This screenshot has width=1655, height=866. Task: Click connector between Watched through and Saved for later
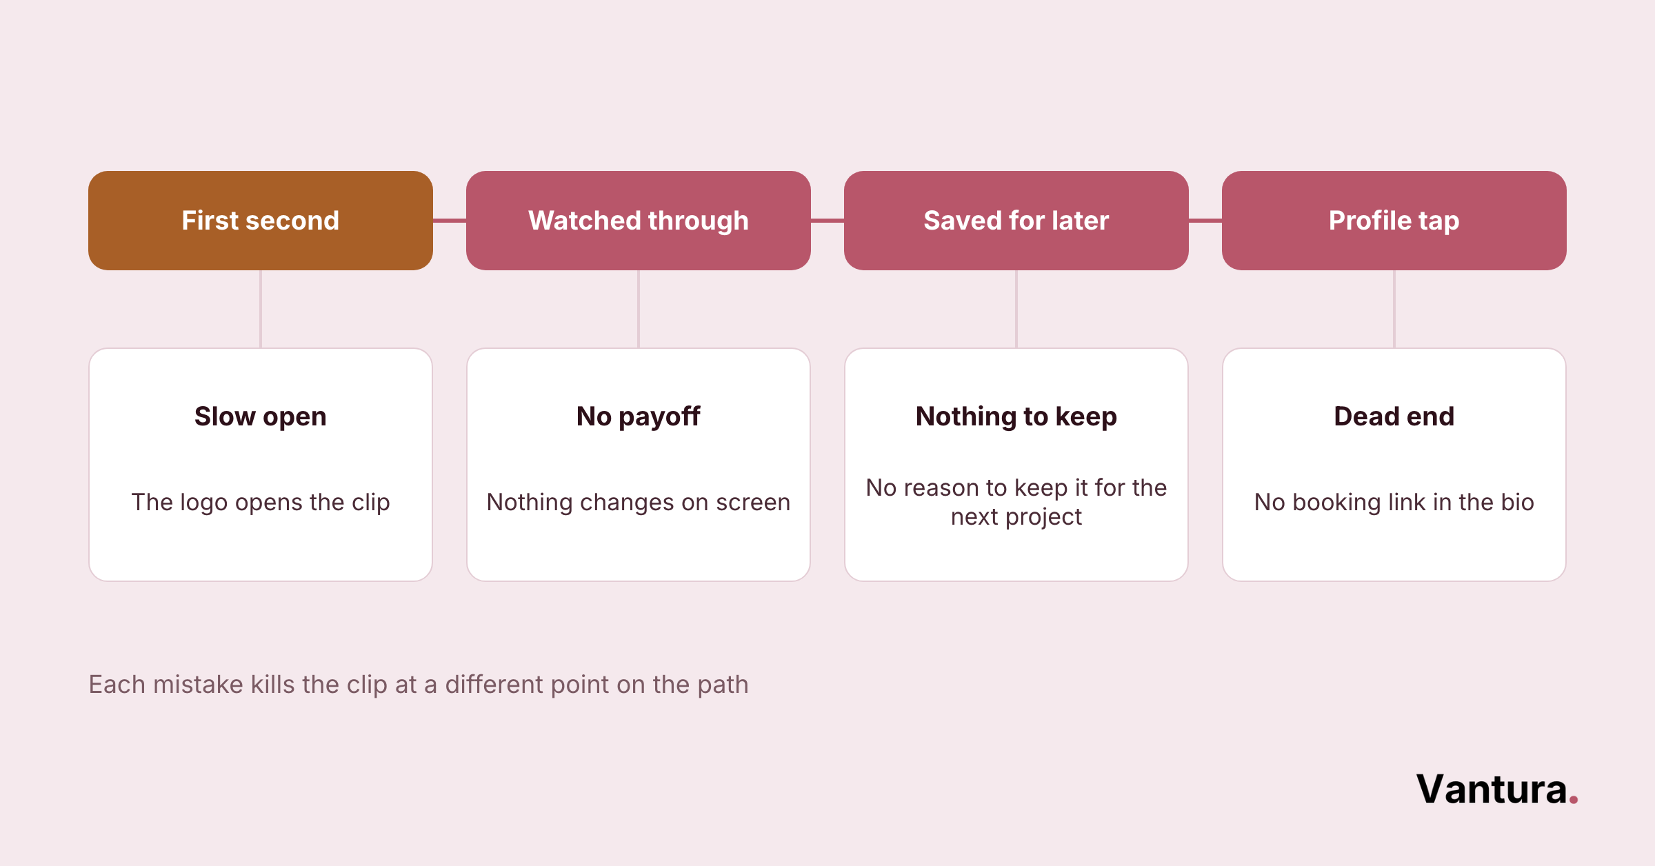(827, 221)
